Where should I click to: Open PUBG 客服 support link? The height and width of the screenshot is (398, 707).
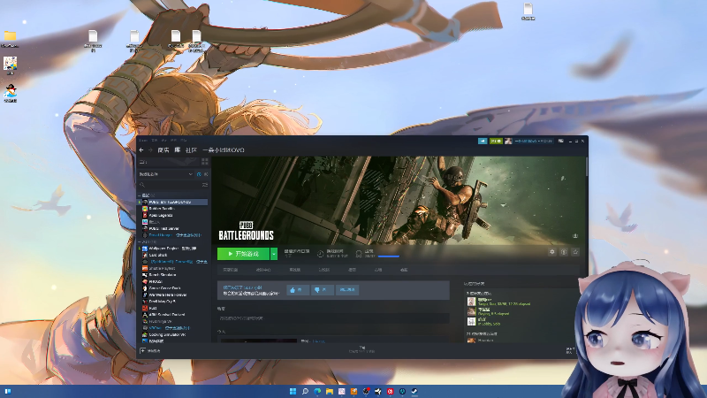[x=404, y=270]
